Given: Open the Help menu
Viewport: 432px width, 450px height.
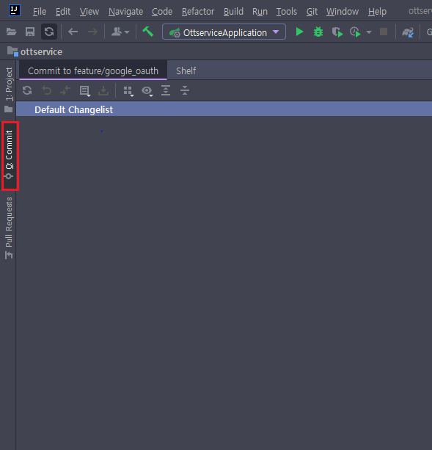Looking at the screenshot, I should click(x=377, y=12).
